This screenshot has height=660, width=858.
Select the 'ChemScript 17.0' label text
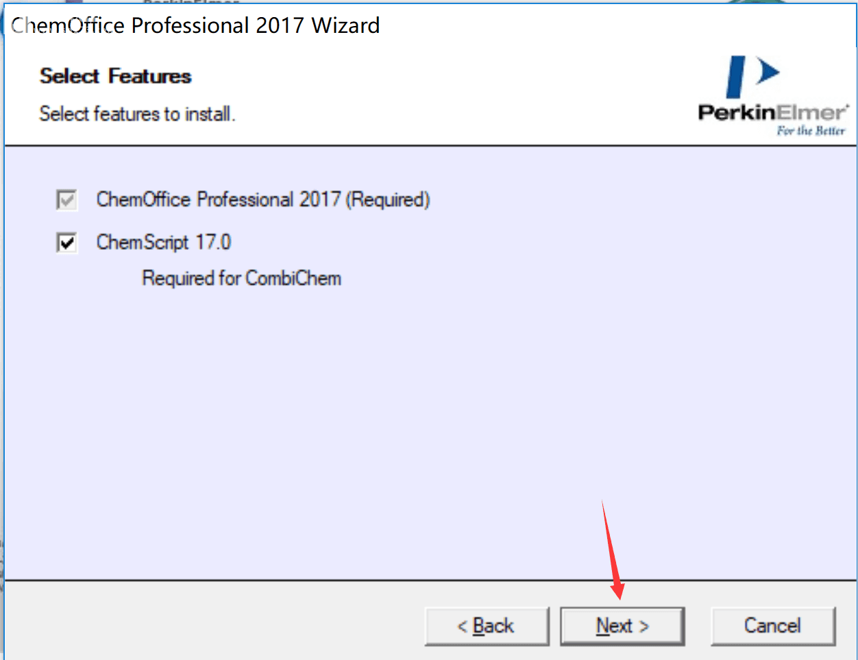(x=164, y=242)
